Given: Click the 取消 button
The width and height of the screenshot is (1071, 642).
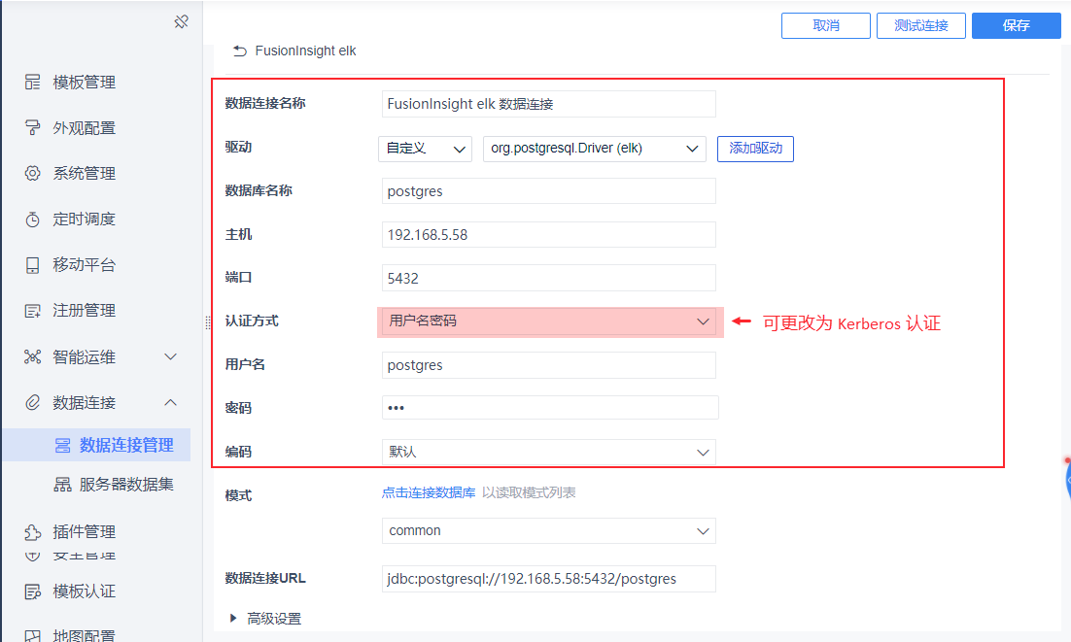Looking at the screenshot, I should [x=826, y=25].
